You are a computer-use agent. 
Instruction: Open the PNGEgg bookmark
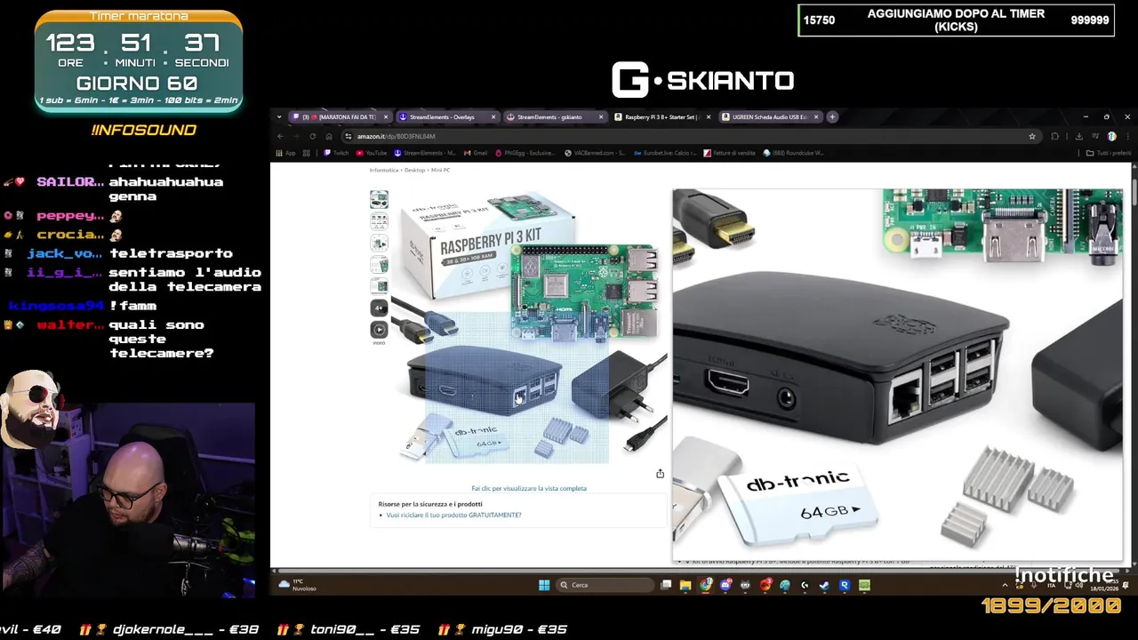(x=525, y=153)
